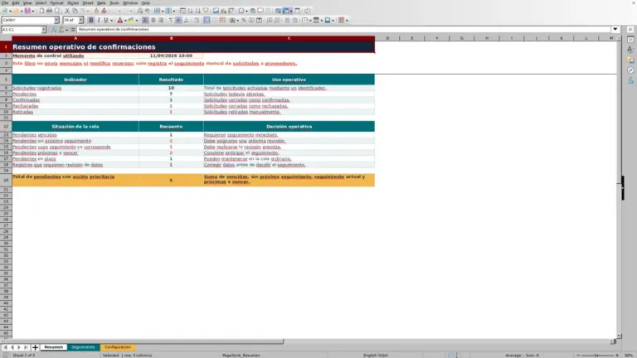
Task: Click the Copy icon
Action: [75, 11]
